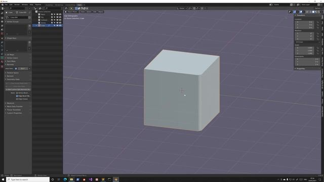The width and height of the screenshot is (324, 182).
Task: Open the Window menu
Action: 25,5
